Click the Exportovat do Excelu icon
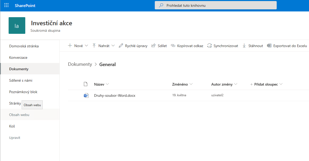This screenshot has height=161, width=309. [x=269, y=46]
